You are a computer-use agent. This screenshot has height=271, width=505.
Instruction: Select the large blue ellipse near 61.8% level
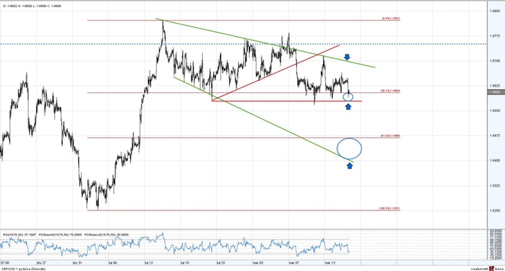coord(349,149)
